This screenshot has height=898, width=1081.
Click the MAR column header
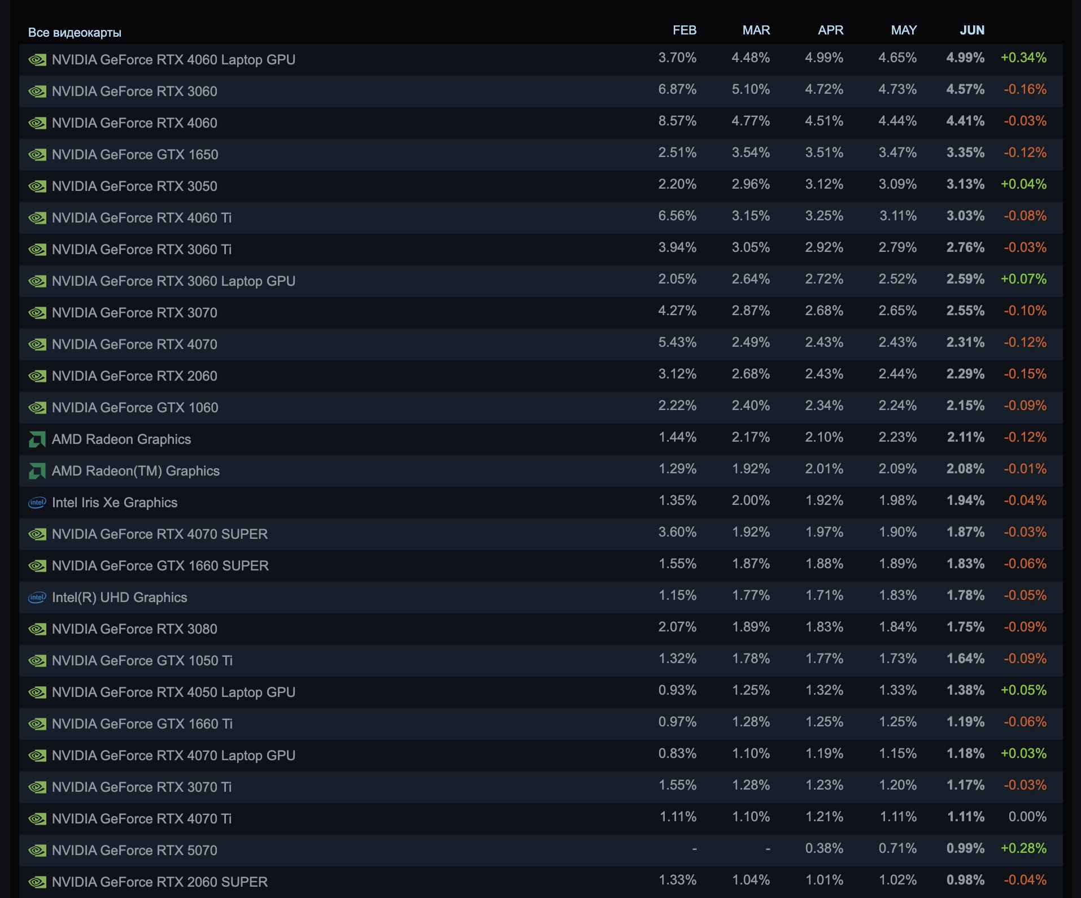[756, 30]
